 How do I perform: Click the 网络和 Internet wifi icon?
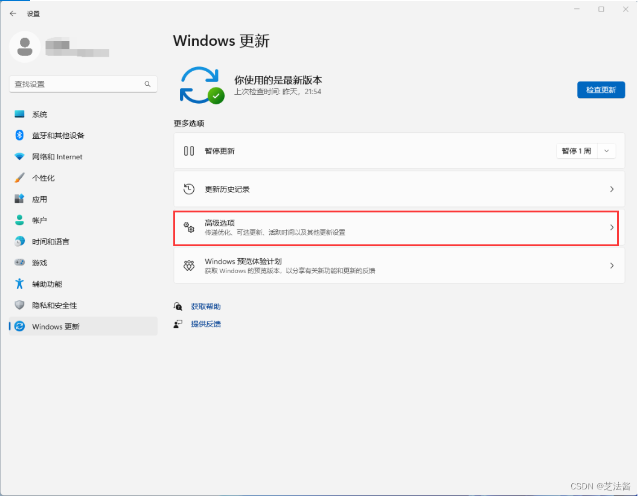19,157
